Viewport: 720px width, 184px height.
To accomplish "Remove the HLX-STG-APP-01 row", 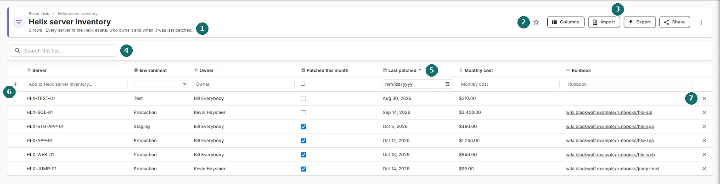I will click(x=704, y=127).
